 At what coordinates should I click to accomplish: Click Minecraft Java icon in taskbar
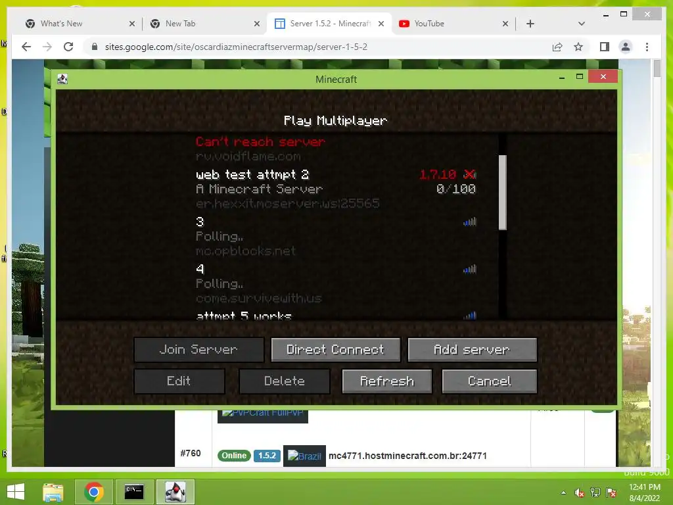point(175,492)
